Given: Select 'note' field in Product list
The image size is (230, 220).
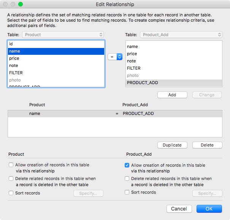Looking at the screenshot, I should (56, 65).
